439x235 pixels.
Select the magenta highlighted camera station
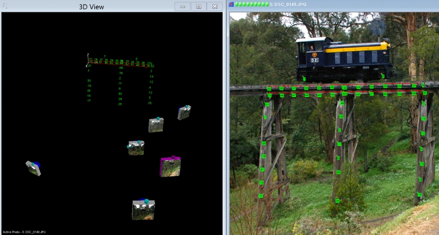[170, 166]
